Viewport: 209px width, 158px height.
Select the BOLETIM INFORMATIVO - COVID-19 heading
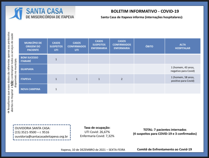[x=145, y=11]
